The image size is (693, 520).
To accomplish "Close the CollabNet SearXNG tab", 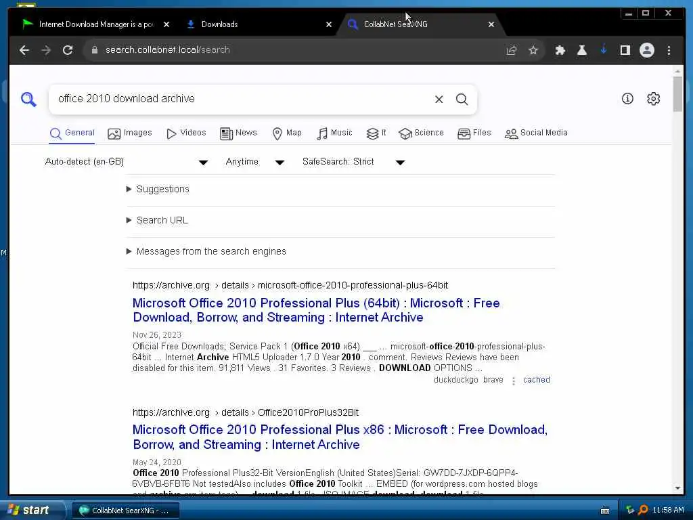I will tap(491, 24).
